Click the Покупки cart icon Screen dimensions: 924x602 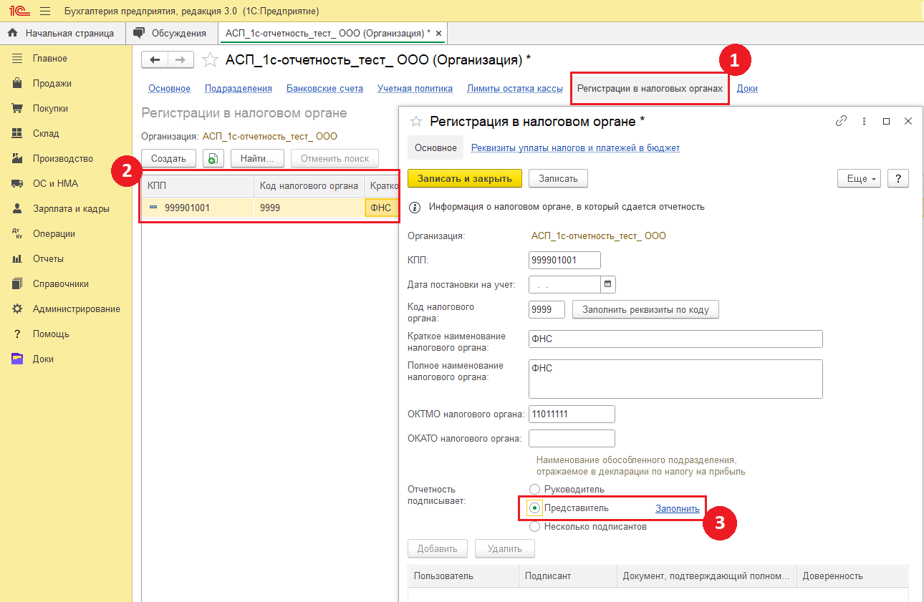click(x=18, y=108)
